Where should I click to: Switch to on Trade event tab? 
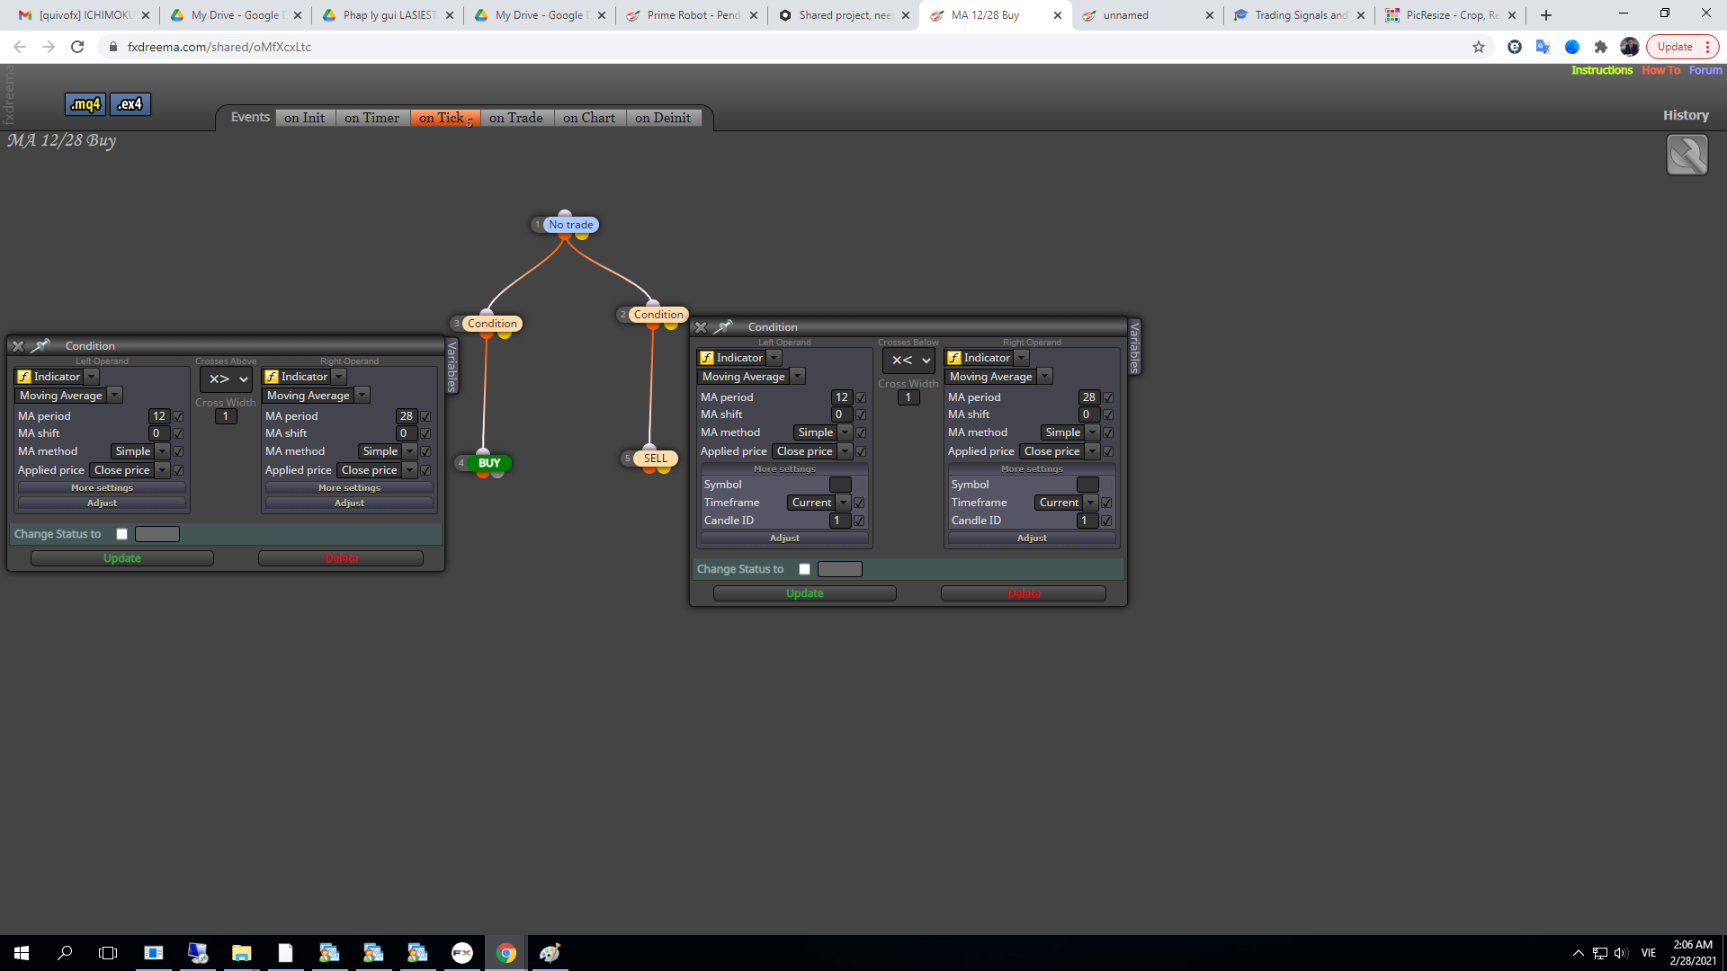pos(515,118)
